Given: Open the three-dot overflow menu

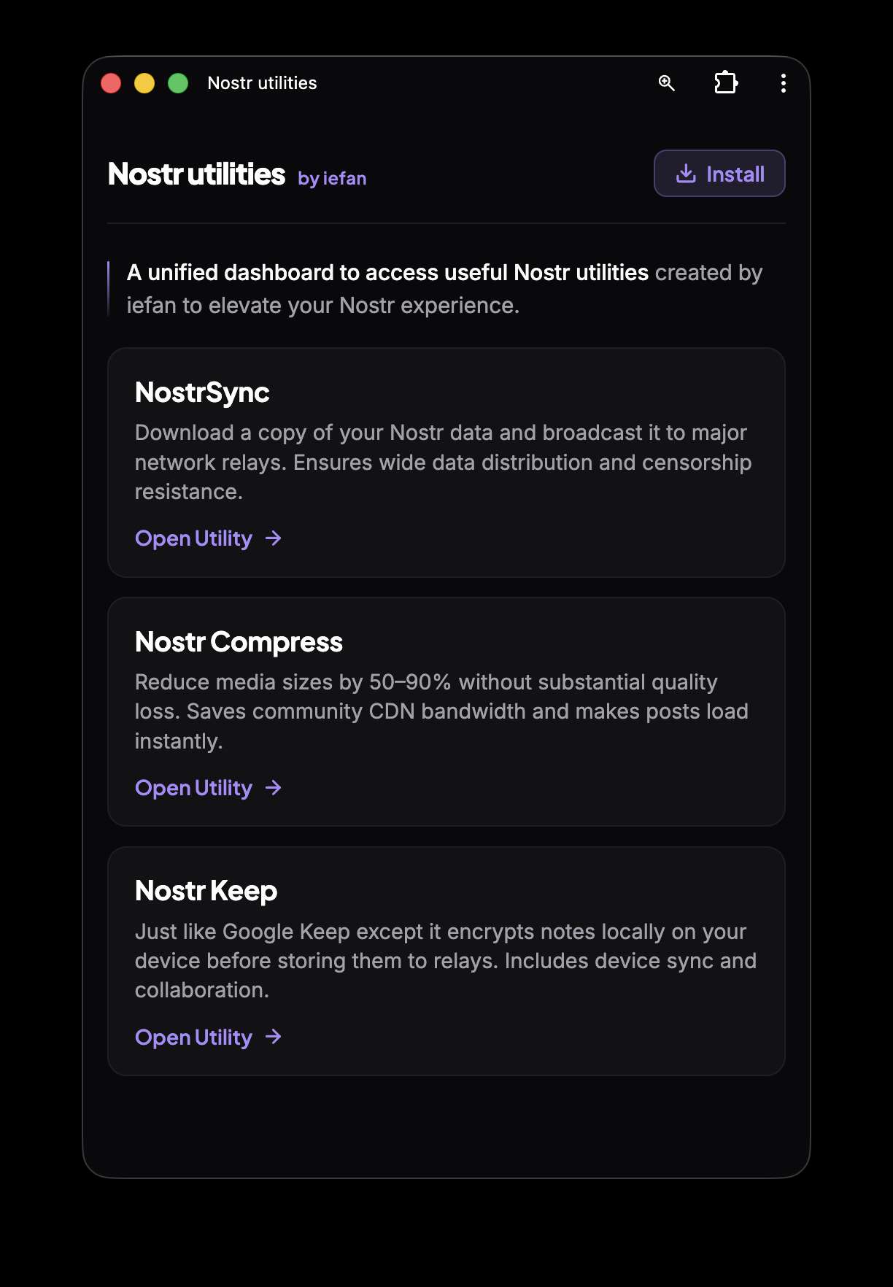Looking at the screenshot, I should 784,83.
